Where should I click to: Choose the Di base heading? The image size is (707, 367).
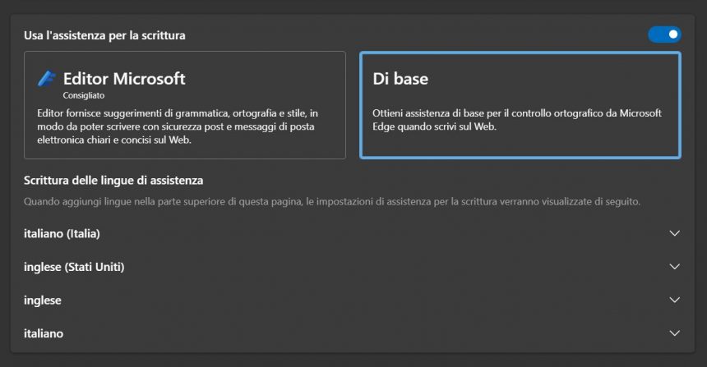tap(400, 79)
